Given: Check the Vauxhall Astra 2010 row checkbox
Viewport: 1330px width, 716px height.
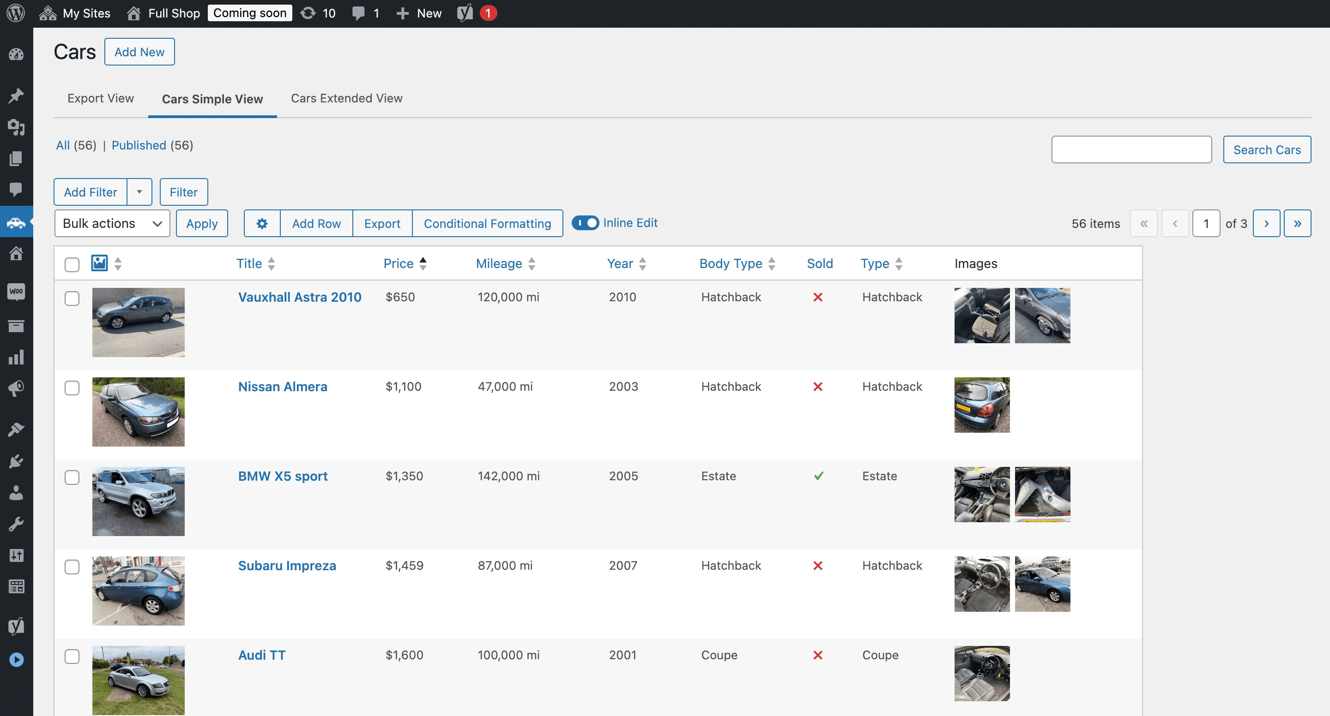Looking at the screenshot, I should click(72, 298).
